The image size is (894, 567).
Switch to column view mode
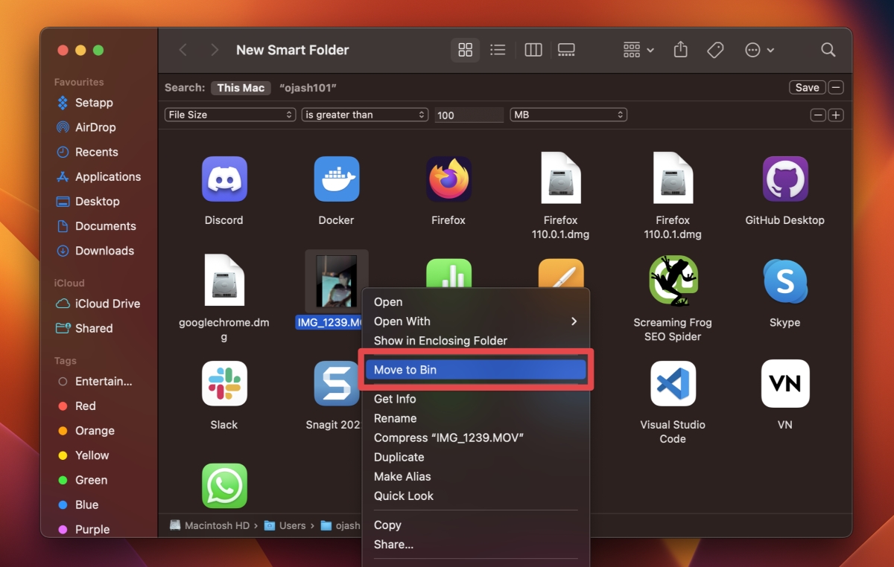(x=532, y=50)
